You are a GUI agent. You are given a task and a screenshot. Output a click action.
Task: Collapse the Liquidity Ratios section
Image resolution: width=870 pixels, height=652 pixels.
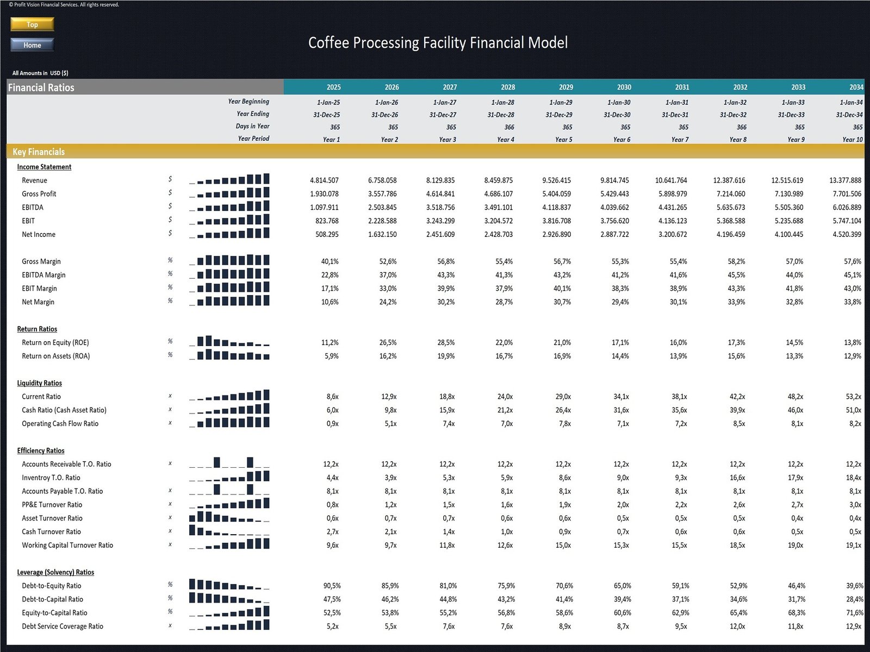(39, 383)
